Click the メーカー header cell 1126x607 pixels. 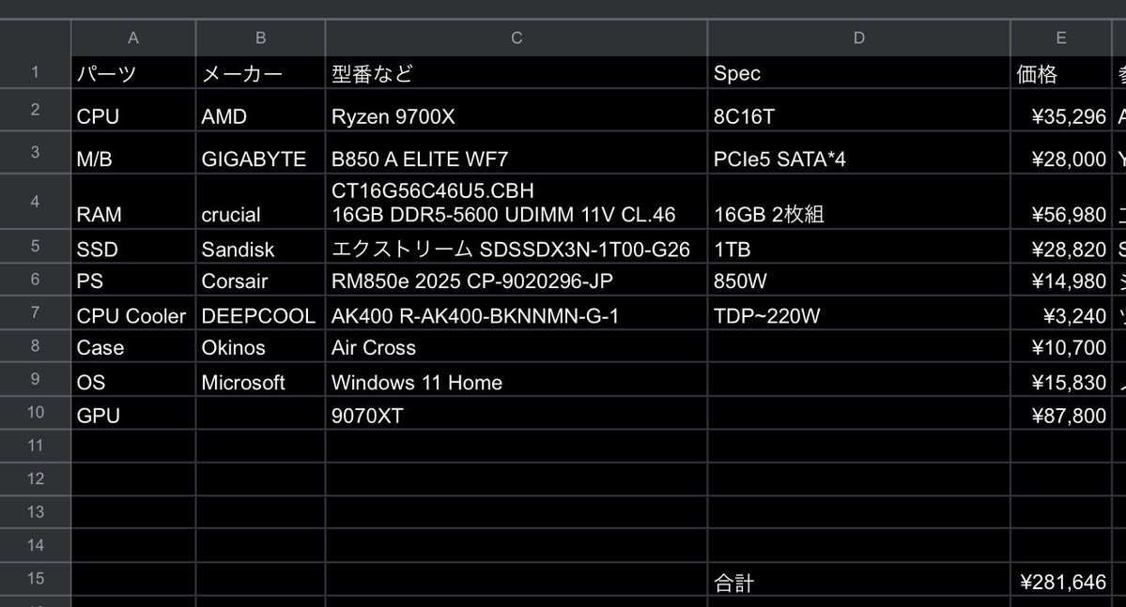261,72
